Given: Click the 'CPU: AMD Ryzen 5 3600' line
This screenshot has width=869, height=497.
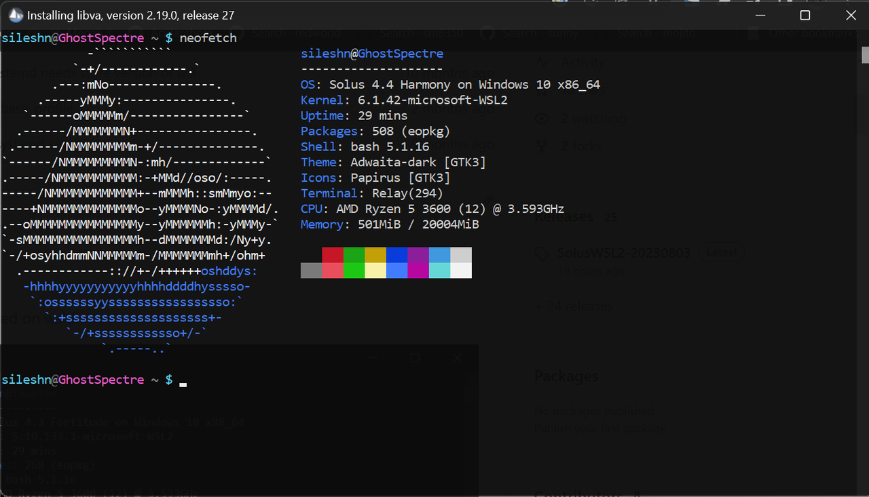Looking at the screenshot, I should [432, 209].
